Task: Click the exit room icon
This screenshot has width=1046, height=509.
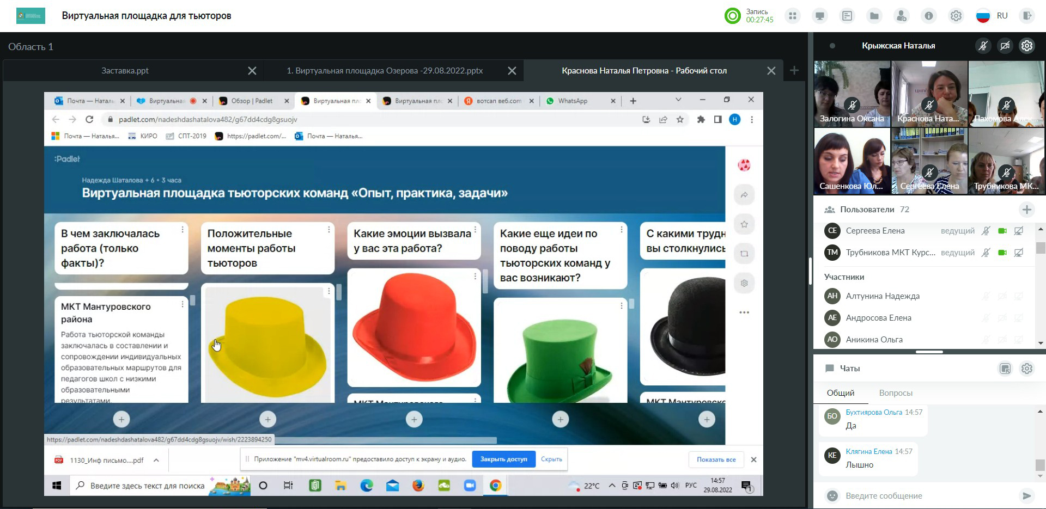Action: tap(1027, 16)
